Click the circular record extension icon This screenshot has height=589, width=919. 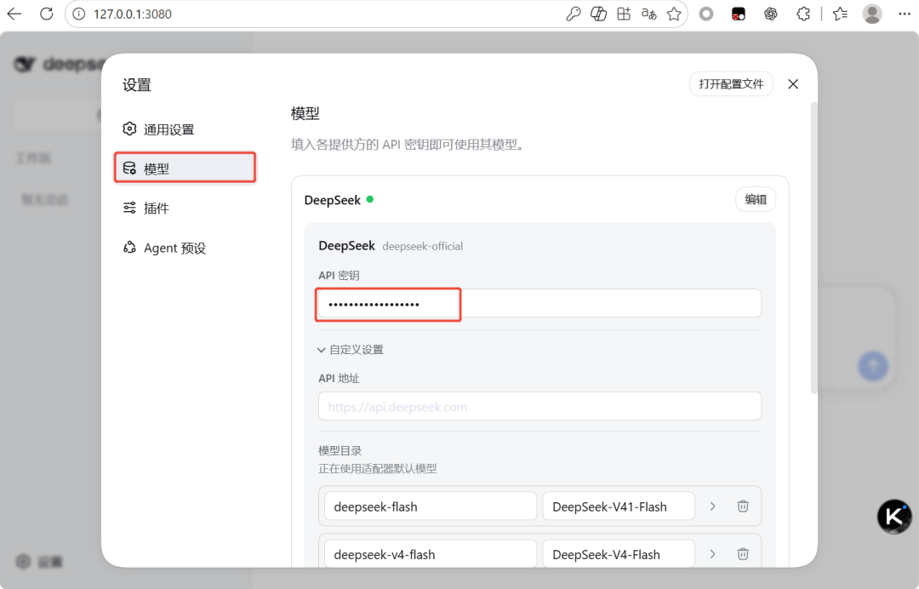point(706,14)
